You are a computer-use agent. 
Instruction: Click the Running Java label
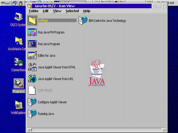click(46, 114)
